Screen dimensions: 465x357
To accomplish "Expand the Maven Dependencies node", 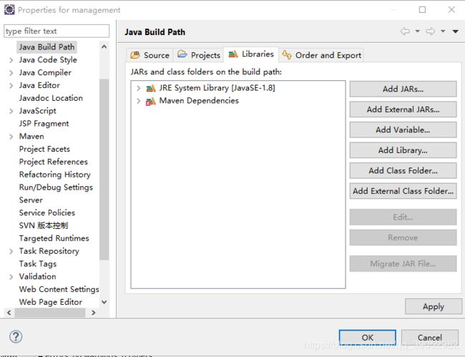I will (138, 101).
